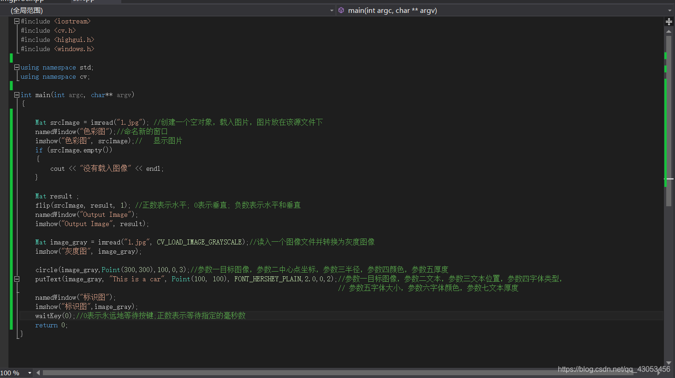Click the vertical scrollbar down arrow
The image size is (675, 378).
pos(669,363)
